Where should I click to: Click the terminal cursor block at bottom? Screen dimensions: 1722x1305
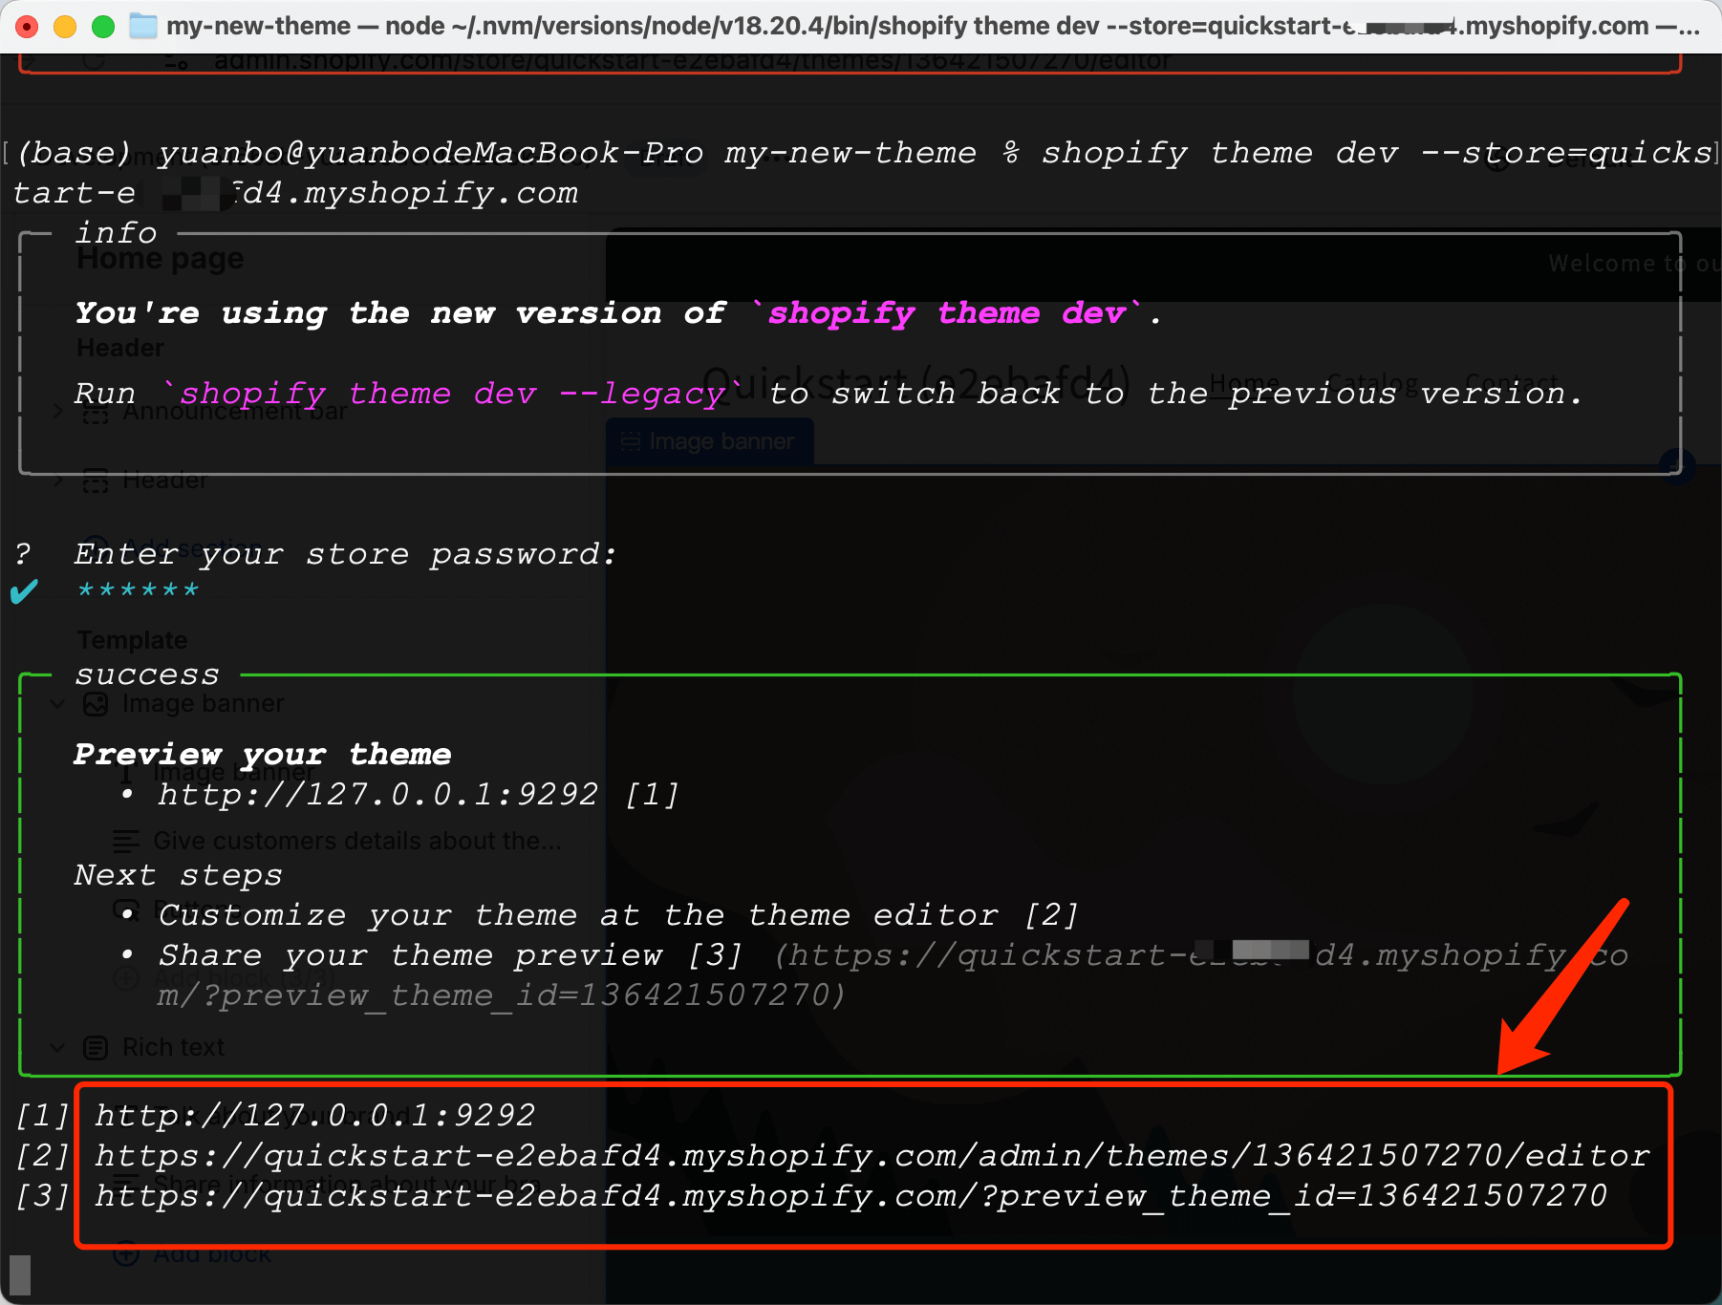pyautogui.click(x=20, y=1274)
